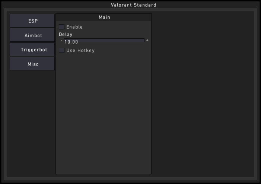The image size is (261, 184).
Task: Click the empty pane right of Main
Action: pyautogui.click(x=202, y=93)
